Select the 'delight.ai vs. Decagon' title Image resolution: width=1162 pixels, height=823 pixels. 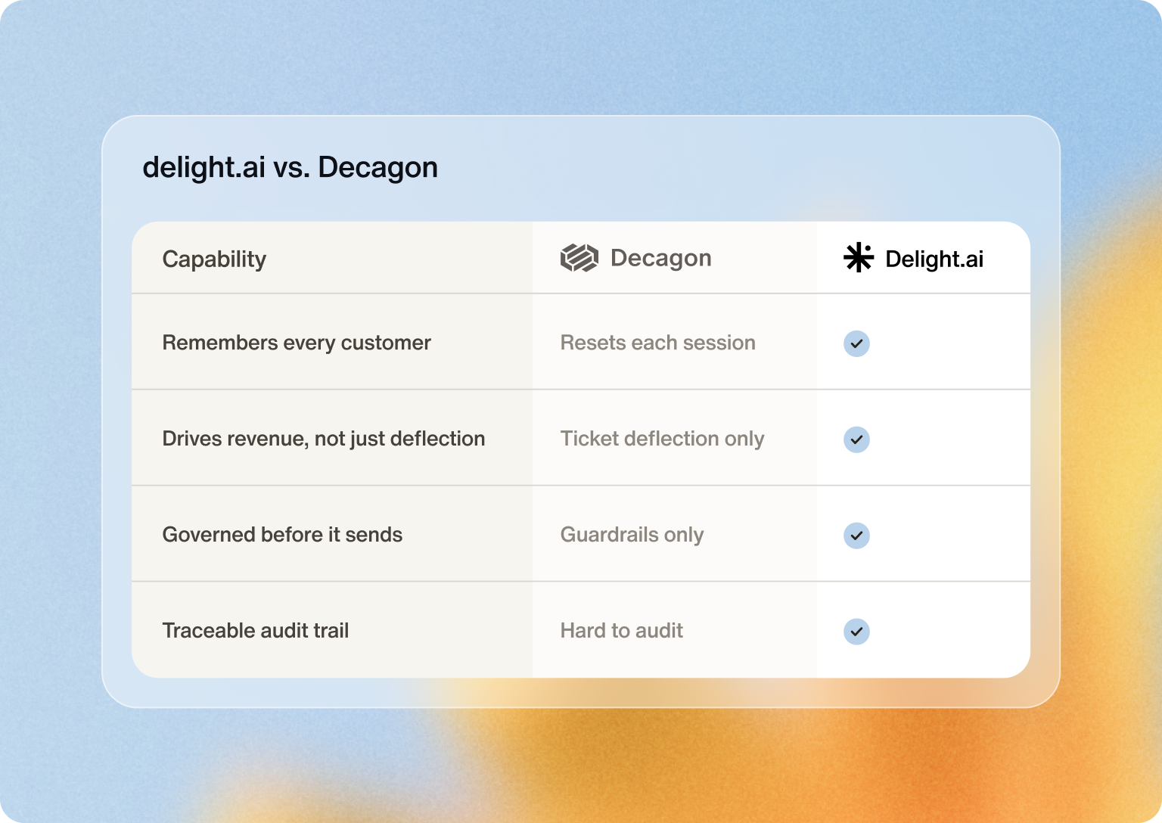290,167
